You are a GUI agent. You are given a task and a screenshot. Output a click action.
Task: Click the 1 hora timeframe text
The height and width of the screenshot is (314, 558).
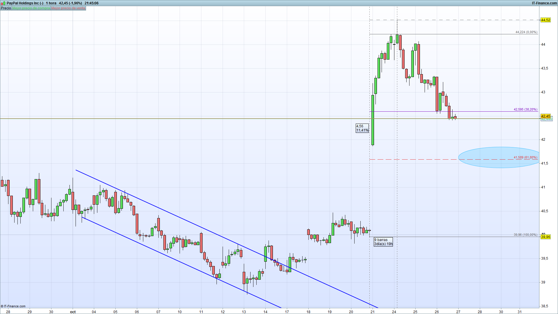pyautogui.click(x=51, y=3)
